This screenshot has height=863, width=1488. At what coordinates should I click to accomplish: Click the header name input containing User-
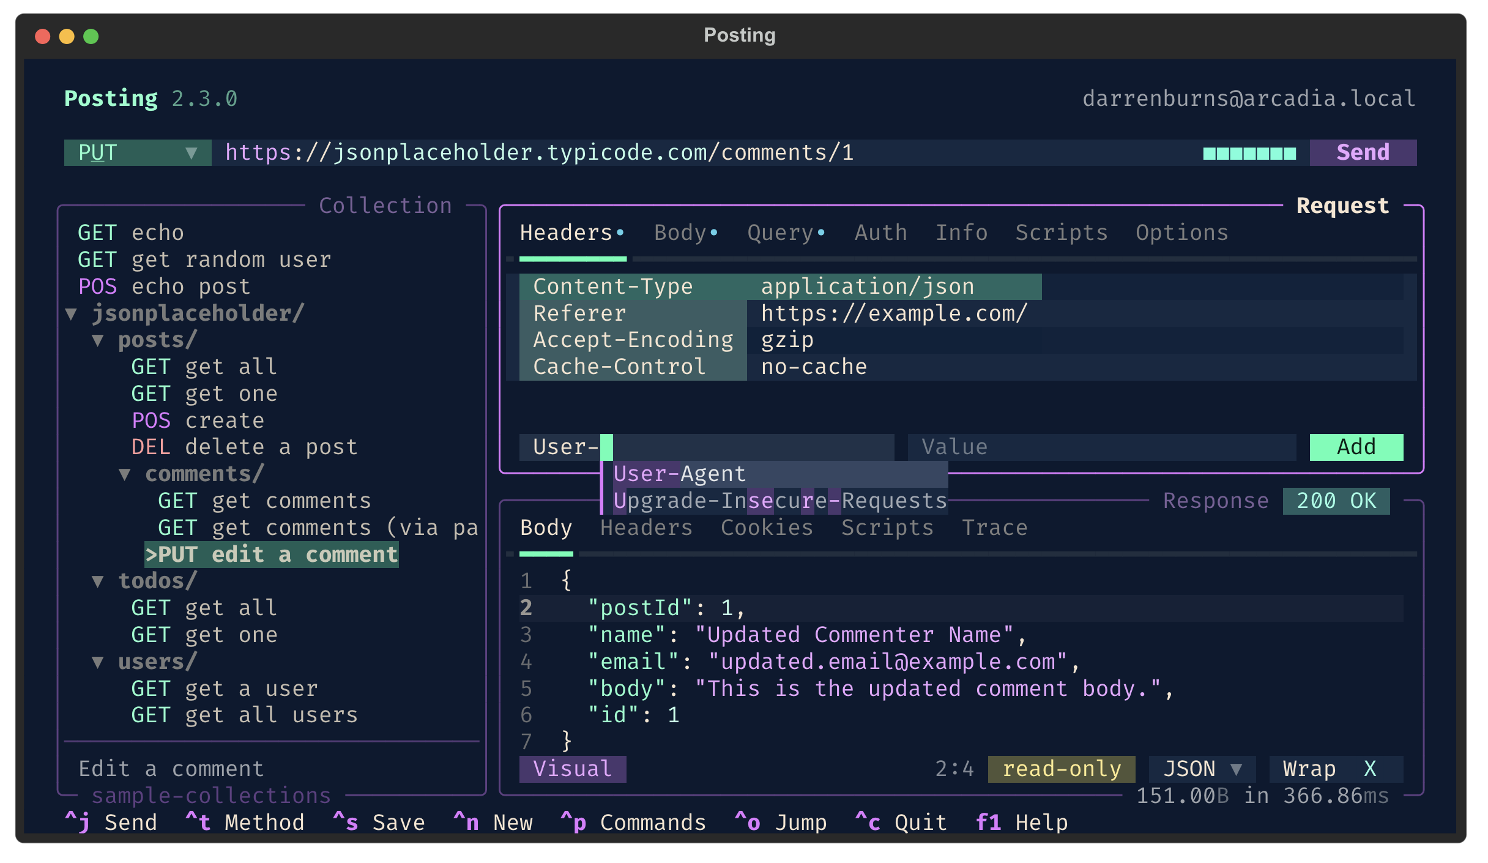pyautogui.click(x=707, y=447)
